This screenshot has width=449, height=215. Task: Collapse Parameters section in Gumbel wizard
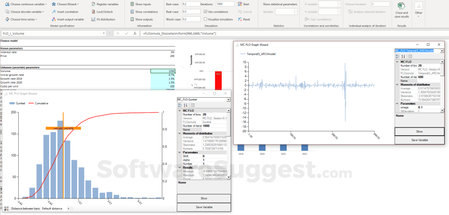(x=180, y=152)
